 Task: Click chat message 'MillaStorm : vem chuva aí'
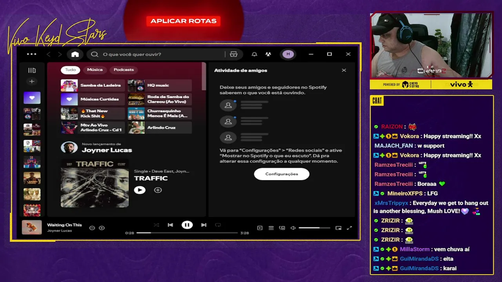[421, 249]
